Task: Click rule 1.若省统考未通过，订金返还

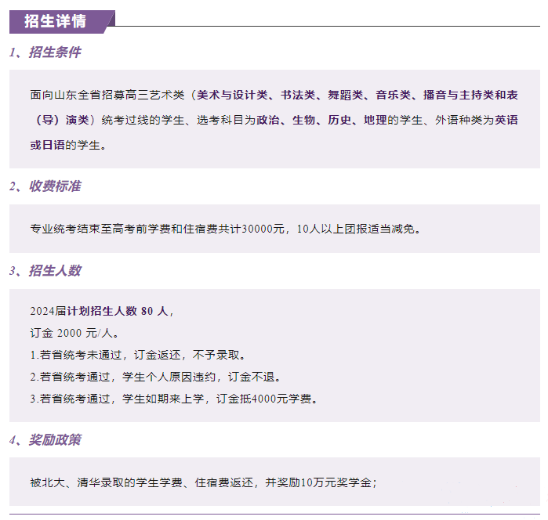Action: (x=139, y=356)
